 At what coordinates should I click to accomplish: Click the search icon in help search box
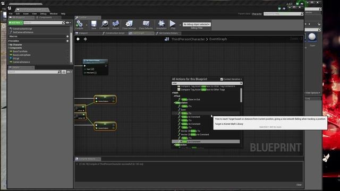point(302,14)
